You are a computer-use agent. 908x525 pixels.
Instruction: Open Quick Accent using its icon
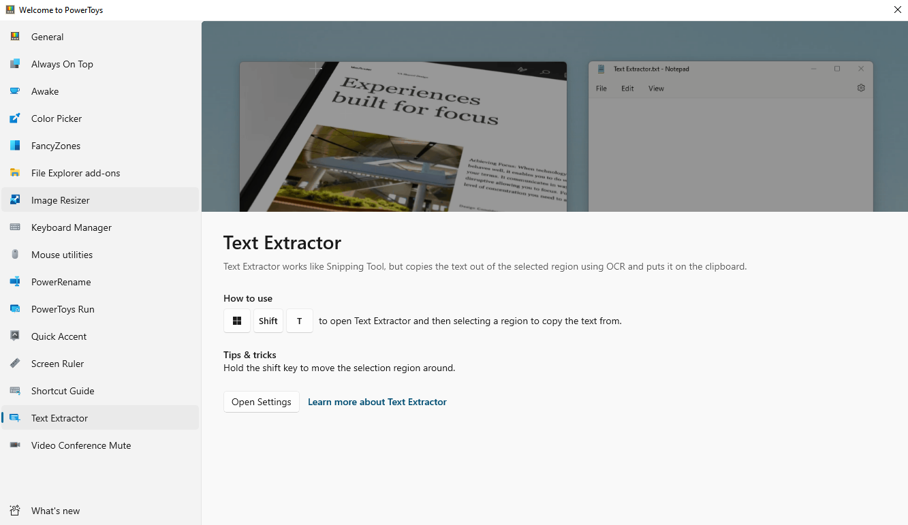tap(15, 336)
